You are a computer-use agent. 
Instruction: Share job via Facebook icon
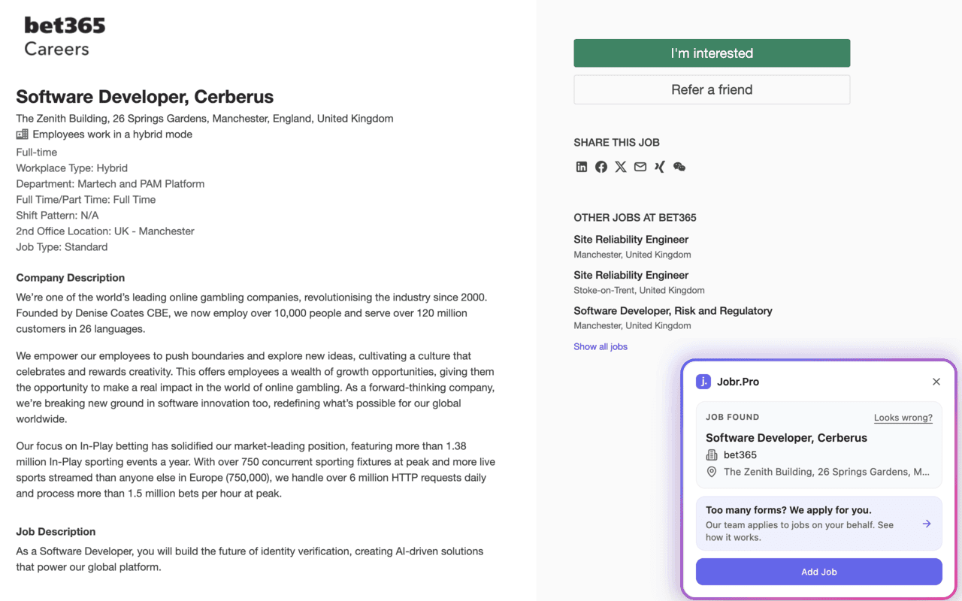601,167
